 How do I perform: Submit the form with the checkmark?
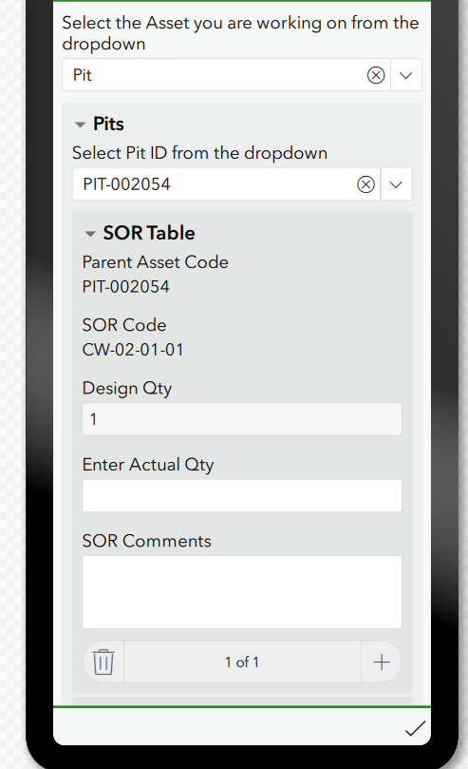[x=415, y=728]
